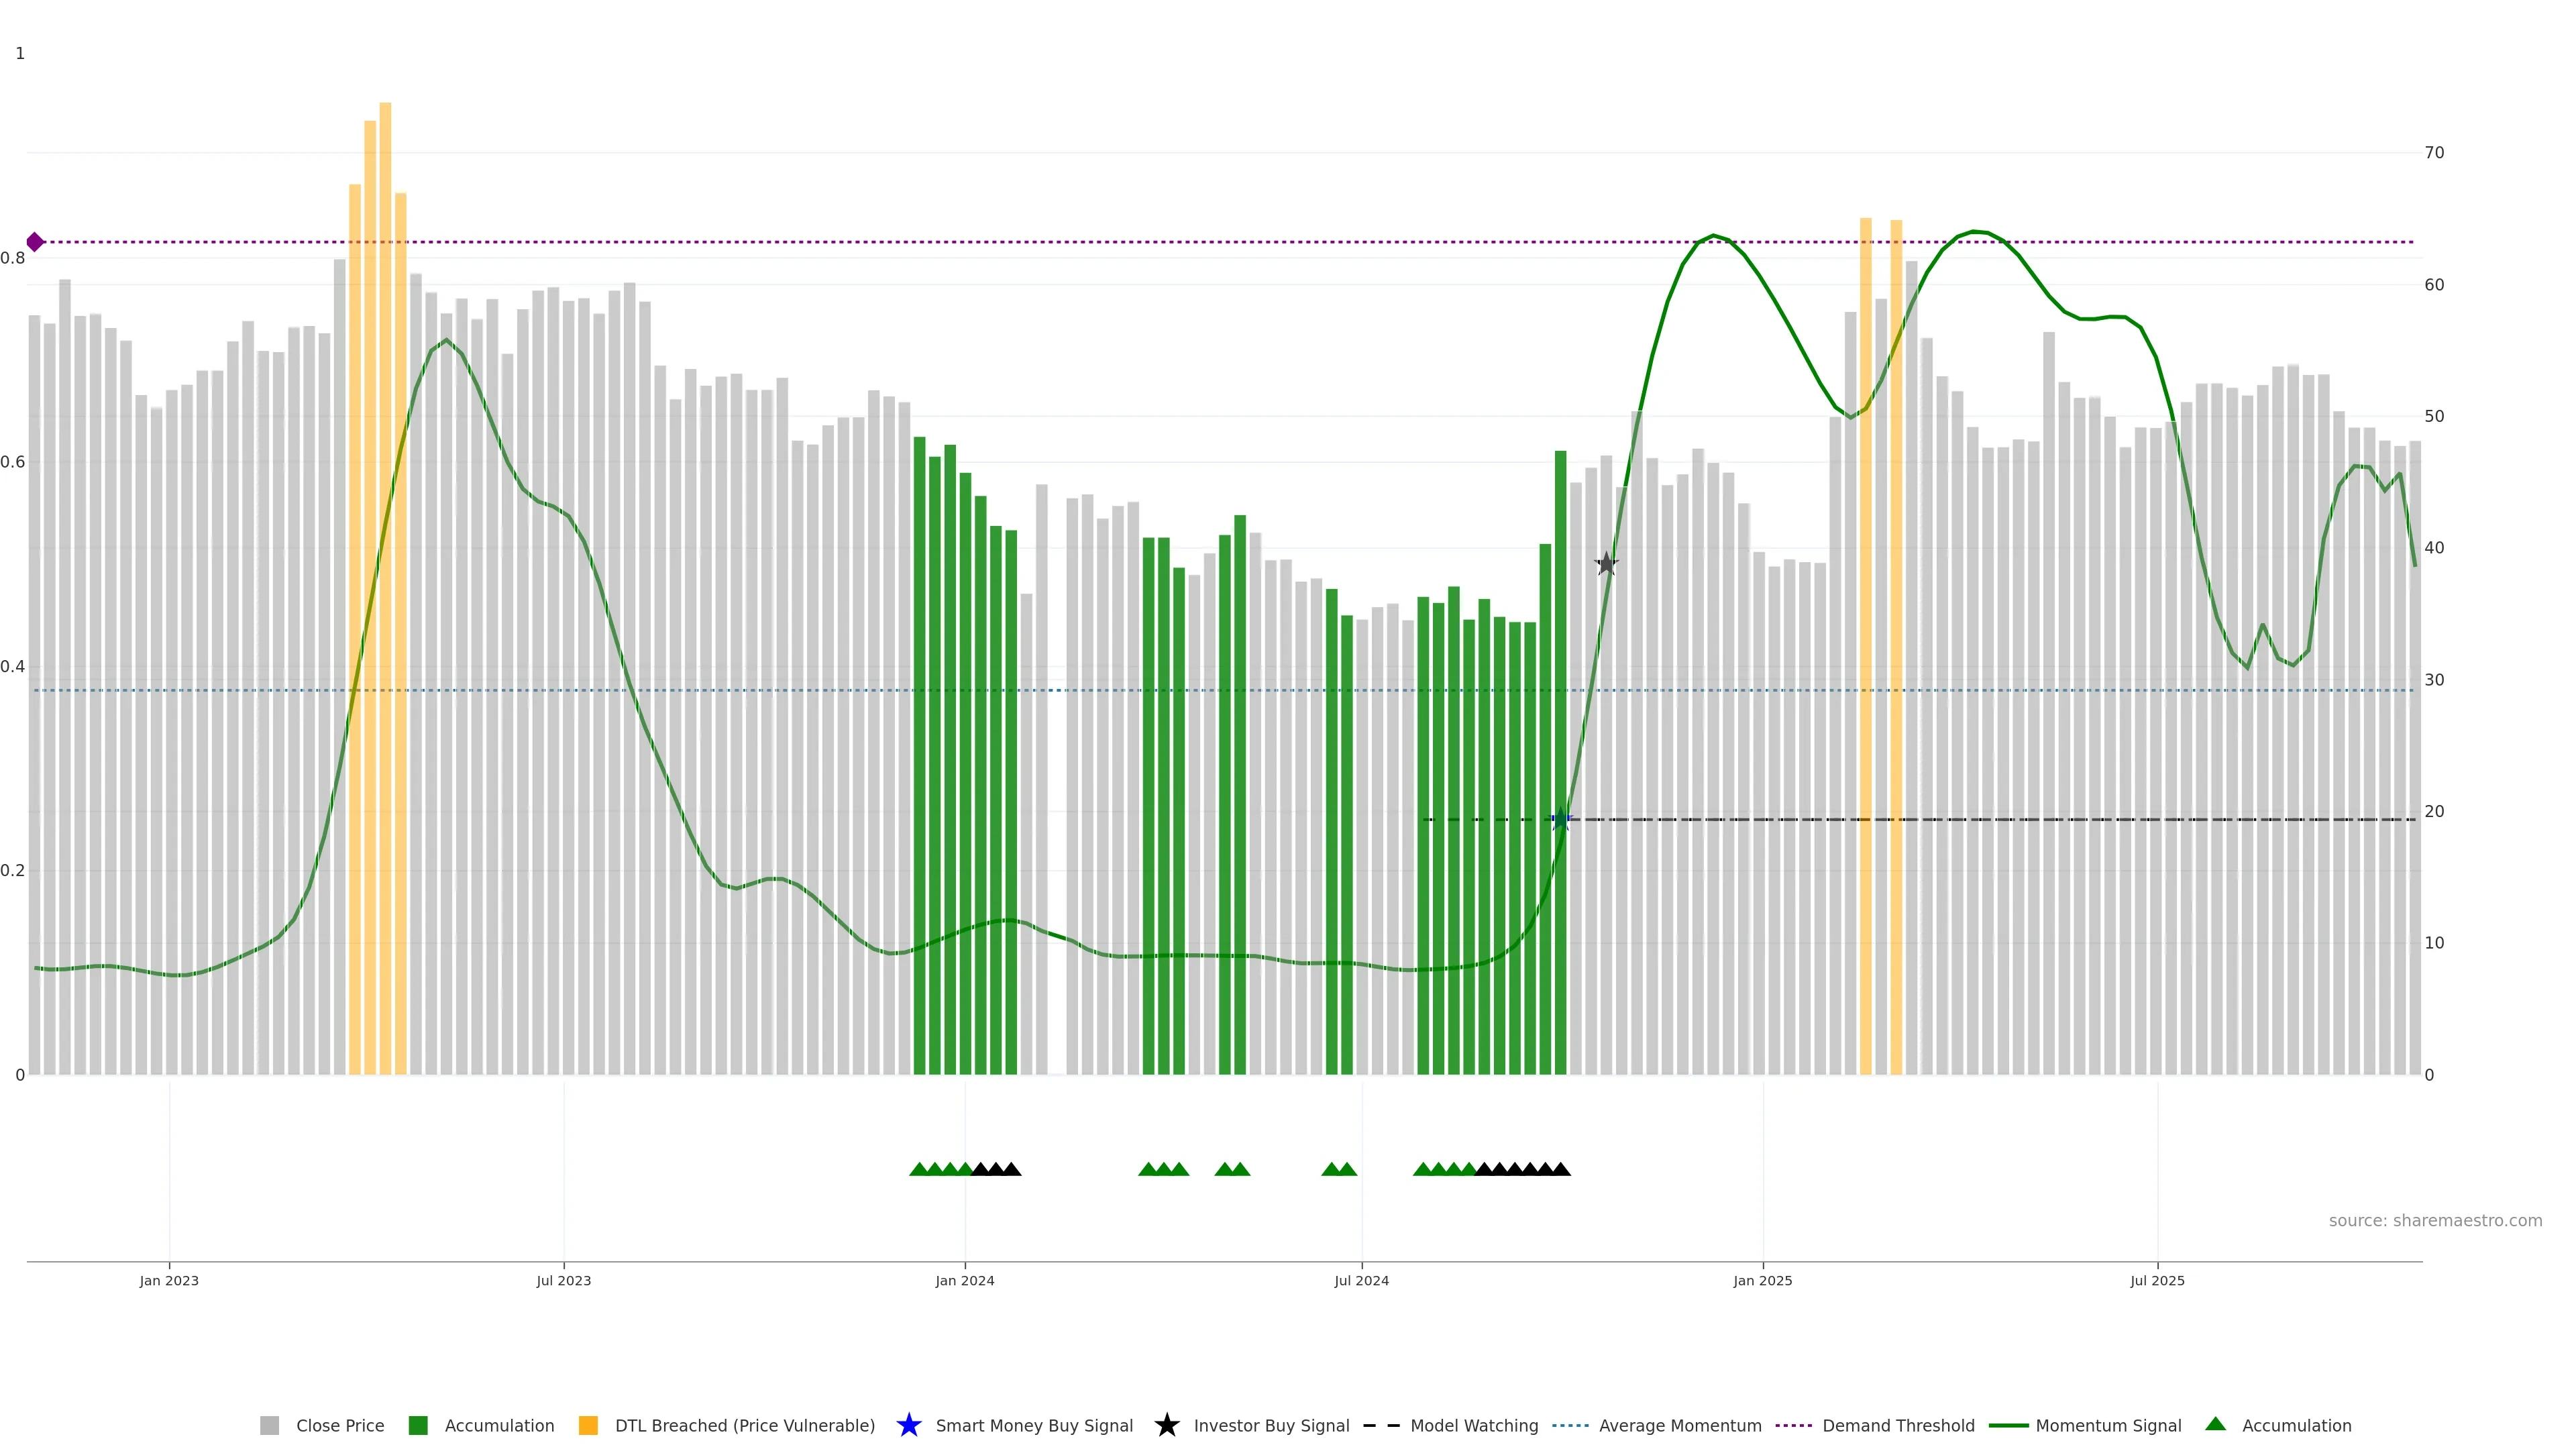Viewport: 2576px width, 1449px height.
Task: Click the purple diamond Demand Threshold marker
Action: coord(35,242)
